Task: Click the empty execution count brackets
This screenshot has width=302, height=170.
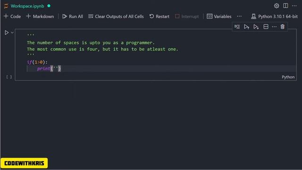Action: point(9,77)
